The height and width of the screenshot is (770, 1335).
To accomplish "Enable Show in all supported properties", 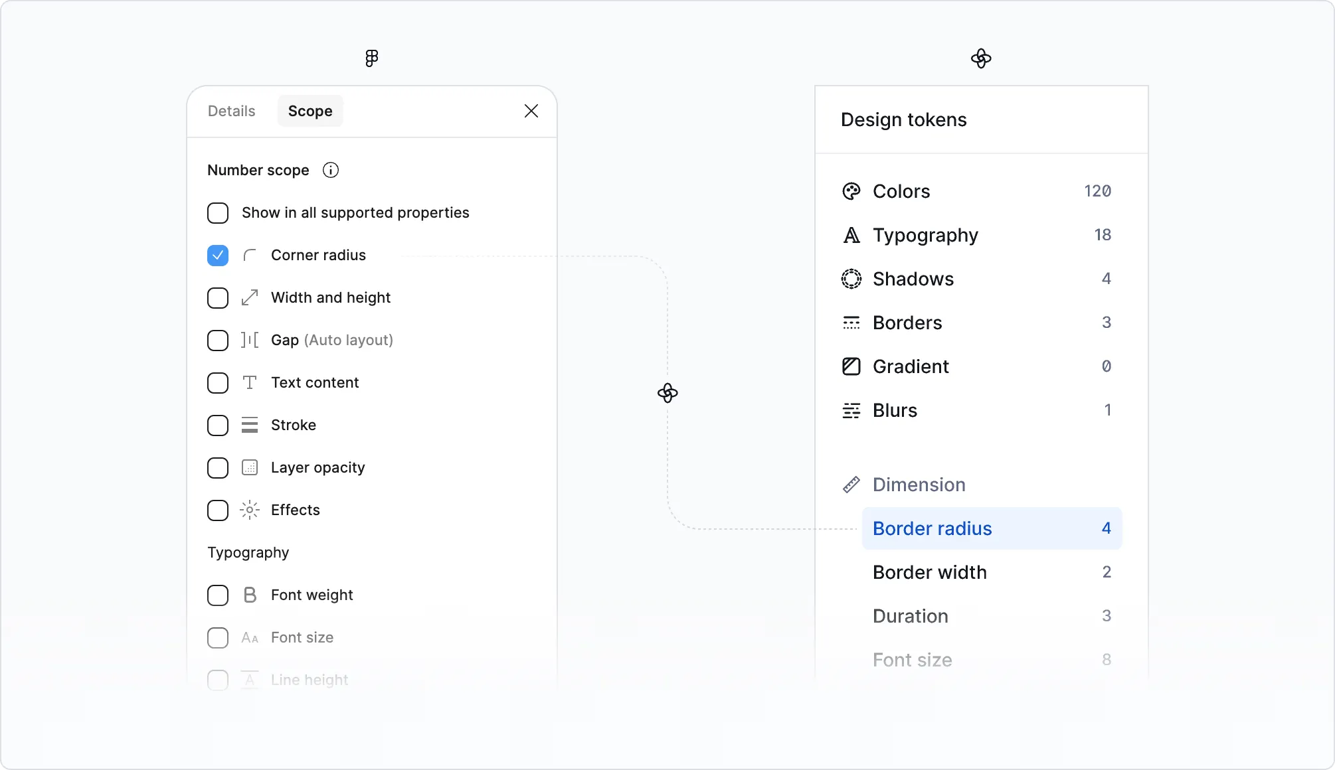I will [x=218, y=213].
